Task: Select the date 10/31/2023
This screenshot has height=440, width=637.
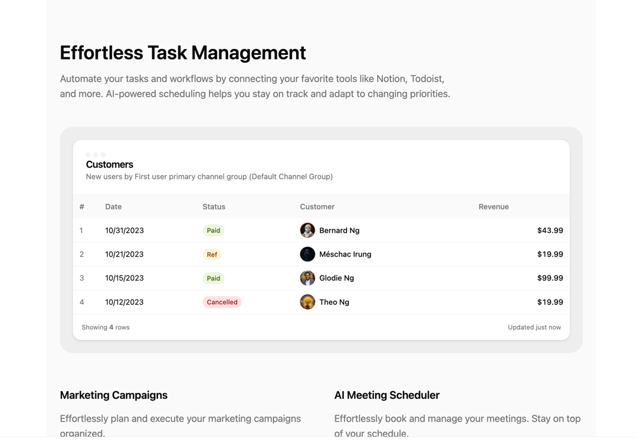Action: [x=124, y=231]
